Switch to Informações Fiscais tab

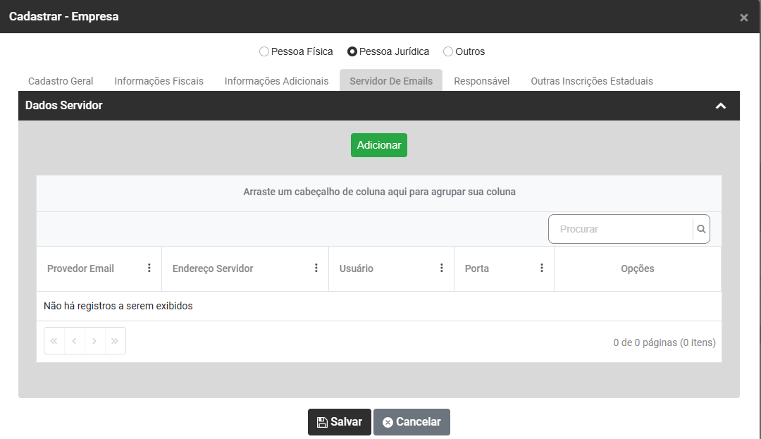(x=159, y=81)
